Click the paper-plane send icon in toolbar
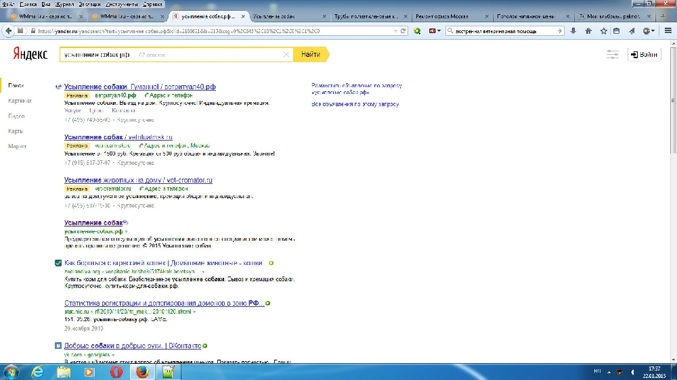This screenshot has width=677, height=380. click(x=632, y=31)
